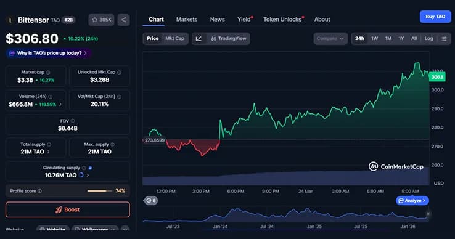This screenshot has height=239, width=455.
Task: Click the Buy TAO button
Action: pyautogui.click(x=435, y=17)
